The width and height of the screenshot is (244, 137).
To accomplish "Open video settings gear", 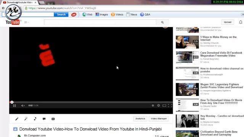I will (x=159, y=105).
